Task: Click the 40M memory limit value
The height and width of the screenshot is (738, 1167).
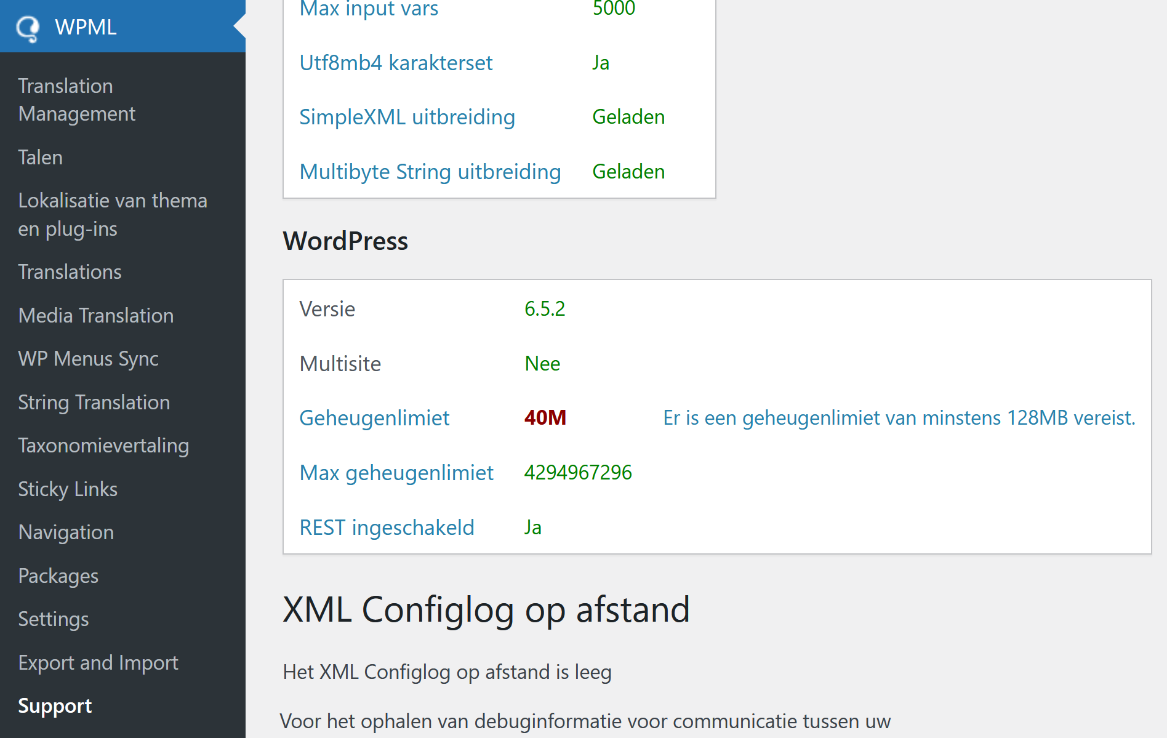Action: click(545, 418)
